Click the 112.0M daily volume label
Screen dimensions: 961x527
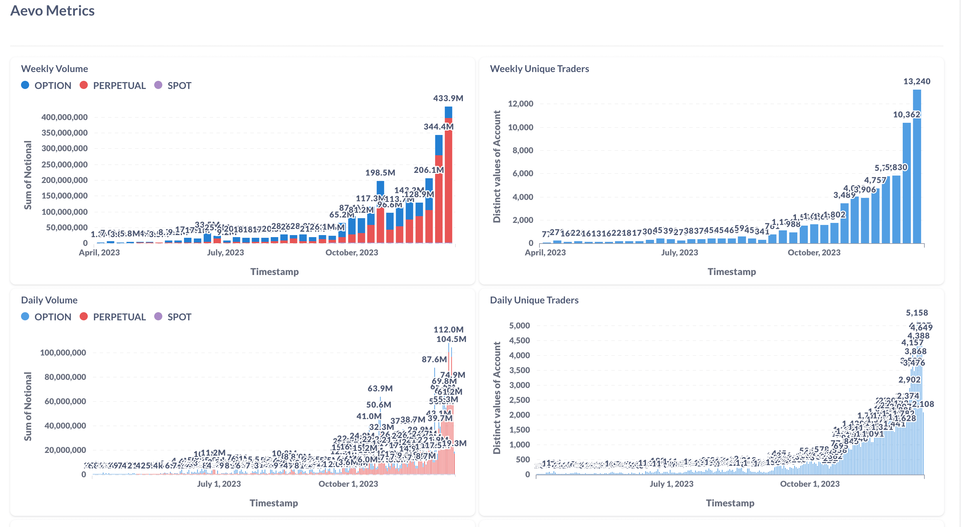click(448, 329)
